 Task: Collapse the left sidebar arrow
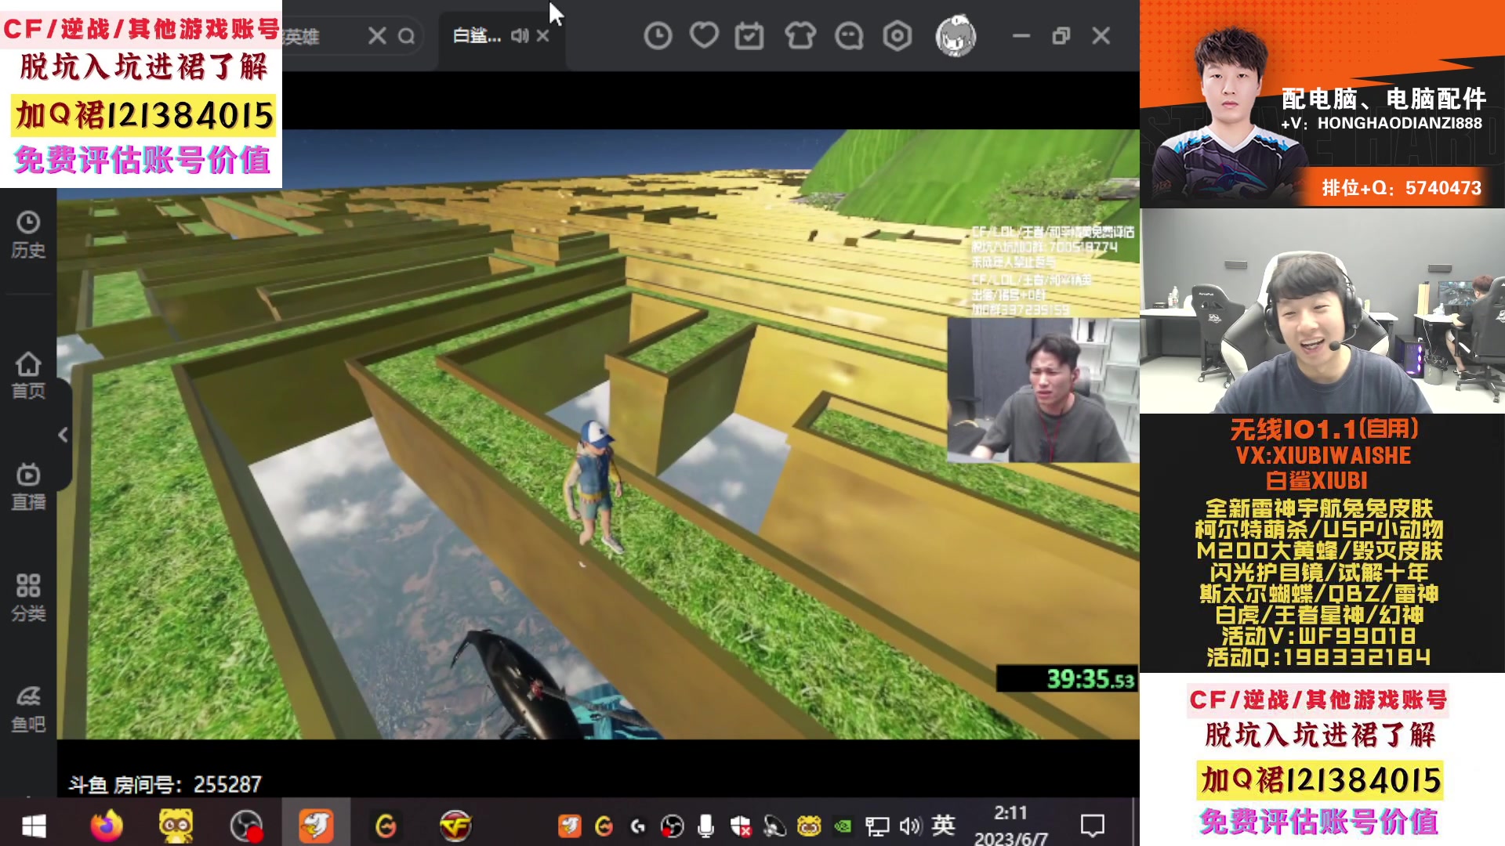[x=63, y=435]
